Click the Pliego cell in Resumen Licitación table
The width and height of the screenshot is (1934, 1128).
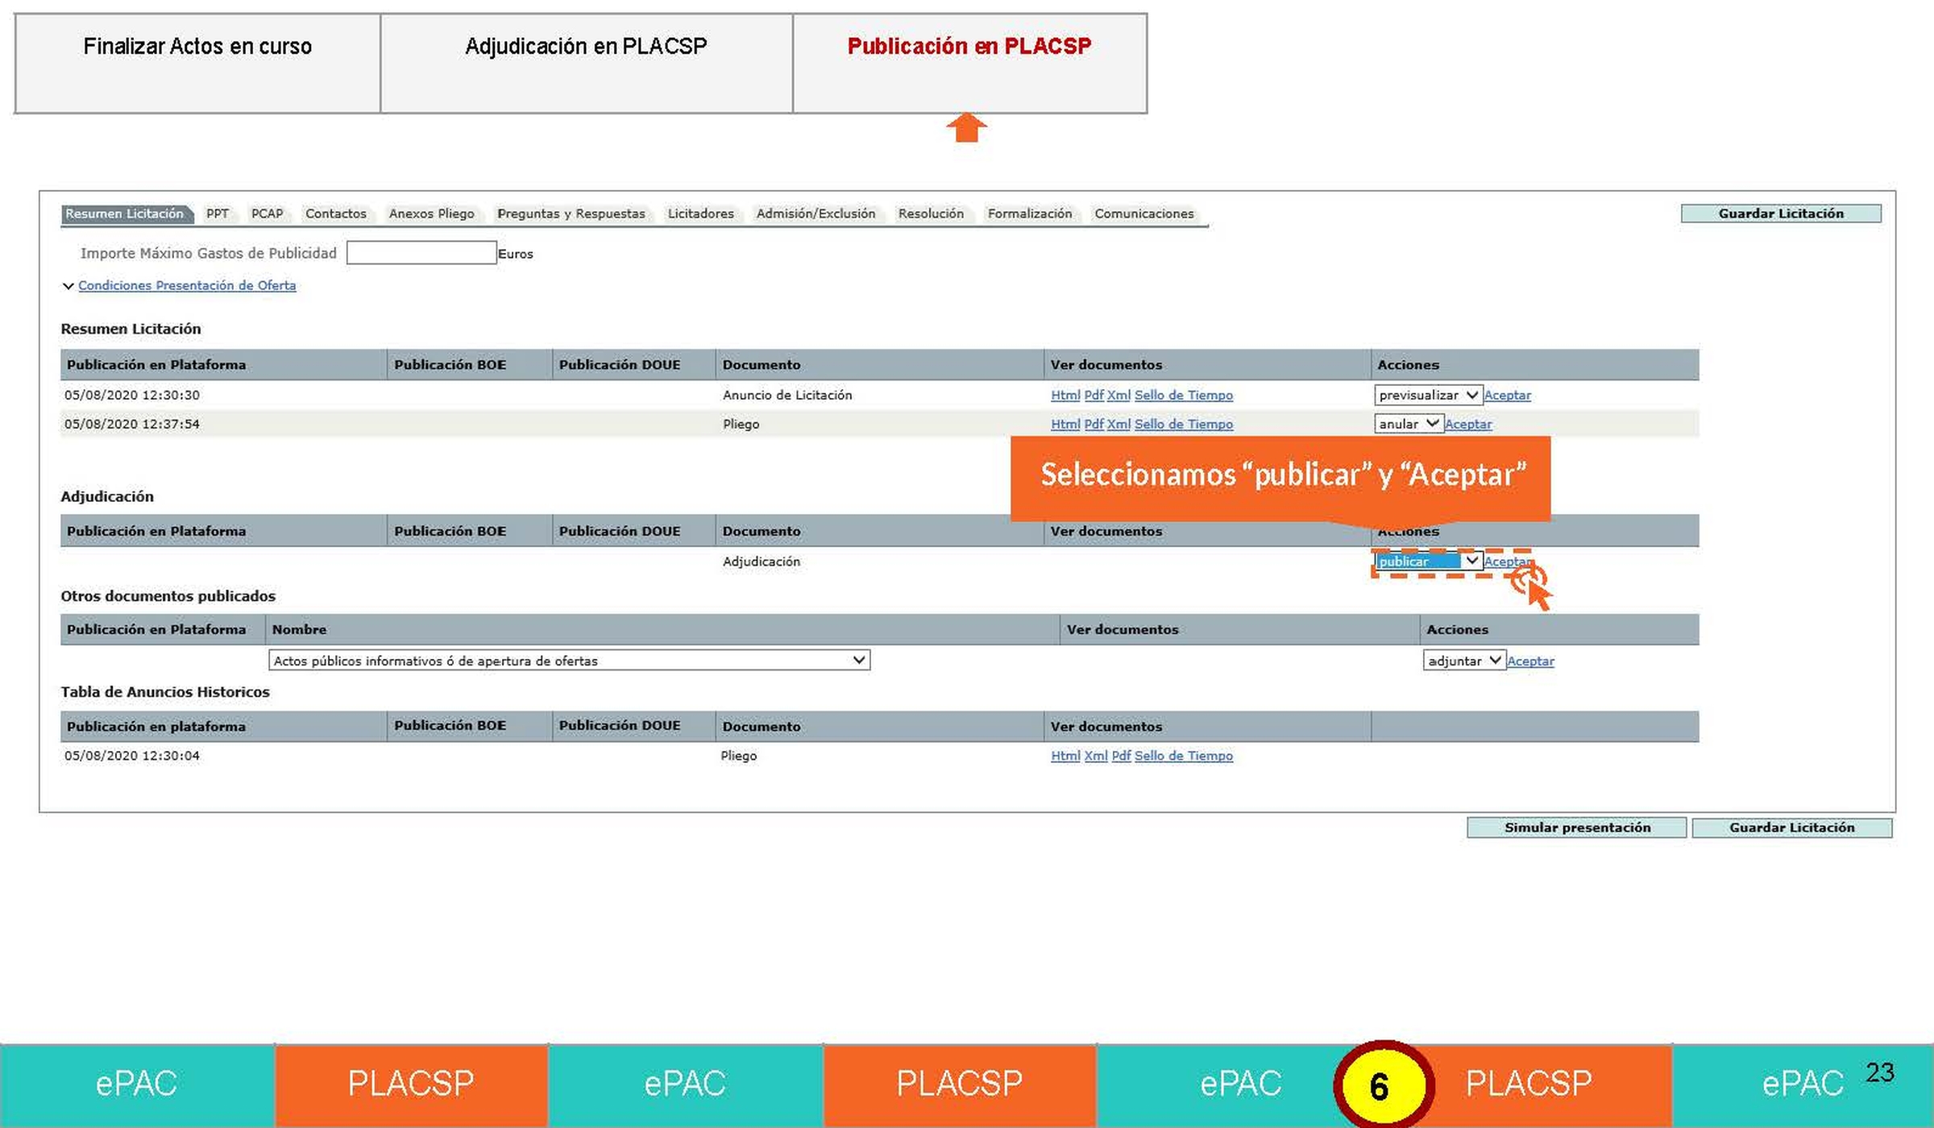tap(741, 424)
